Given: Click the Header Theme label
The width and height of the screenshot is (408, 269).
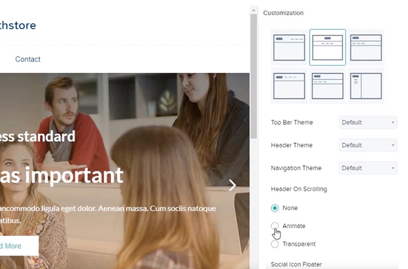Looking at the screenshot, I should [x=292, y=145].
